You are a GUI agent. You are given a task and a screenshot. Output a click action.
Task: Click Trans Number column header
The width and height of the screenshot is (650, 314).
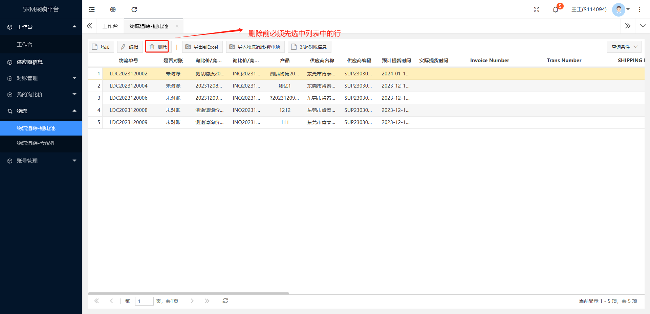click(564, 61)
